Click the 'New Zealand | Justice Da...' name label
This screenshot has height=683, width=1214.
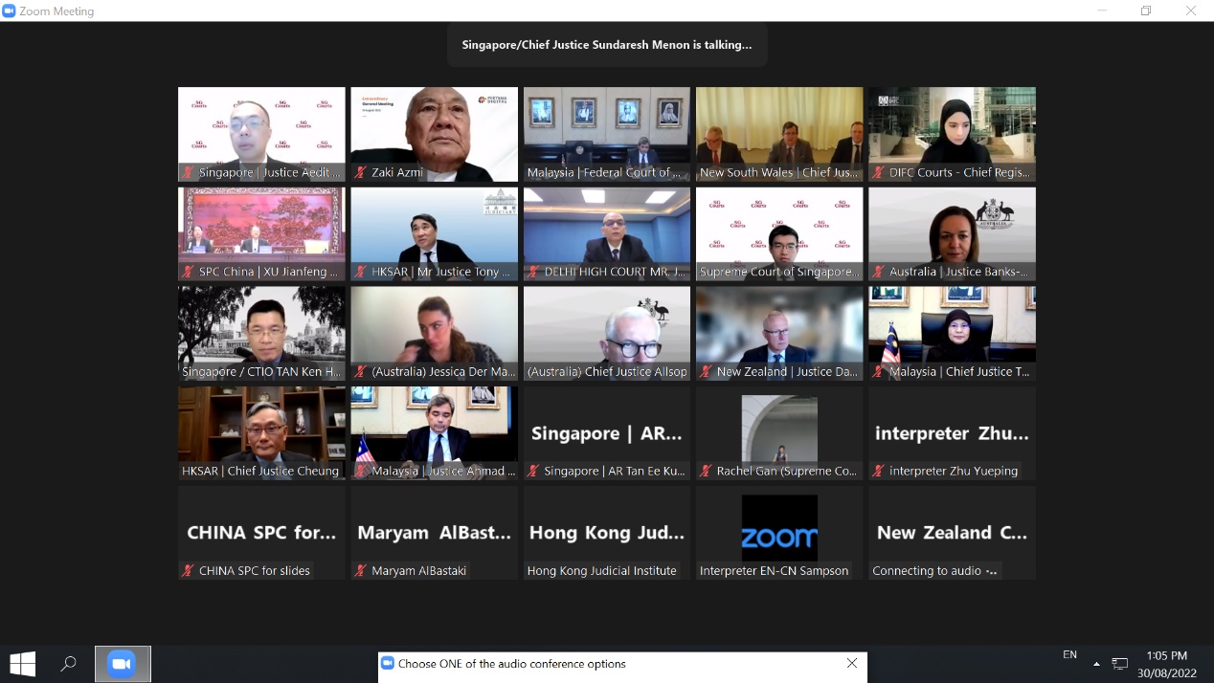pos(787,372)
